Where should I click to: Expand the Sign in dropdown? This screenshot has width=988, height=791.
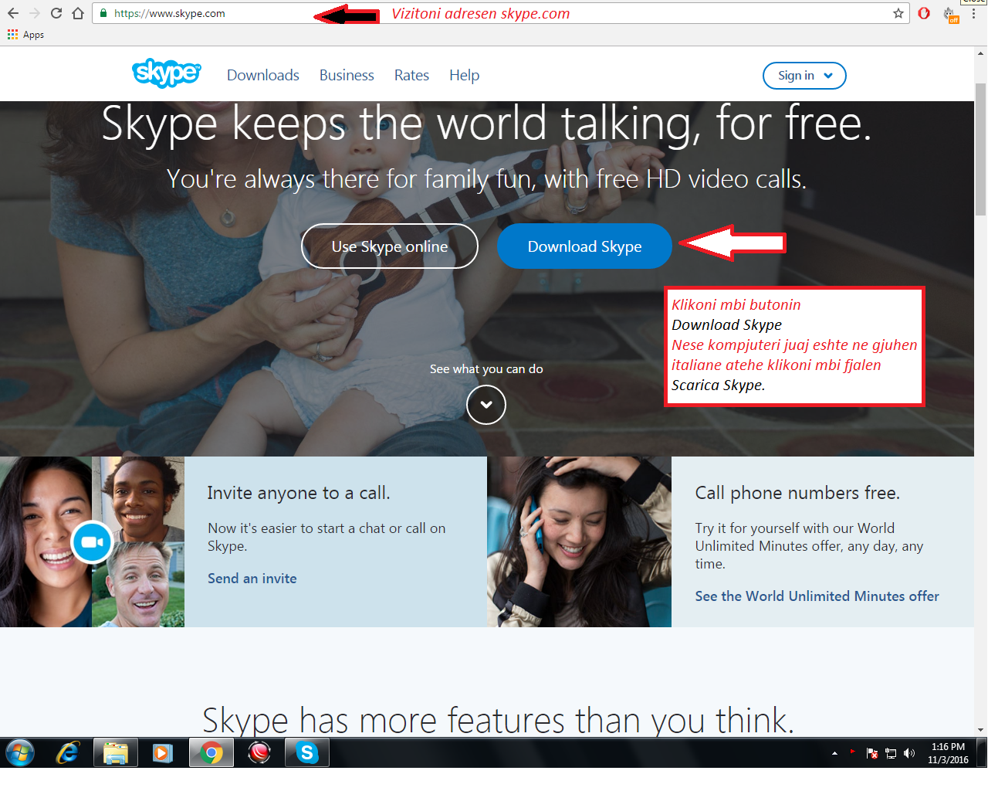(x=804, y=76)
